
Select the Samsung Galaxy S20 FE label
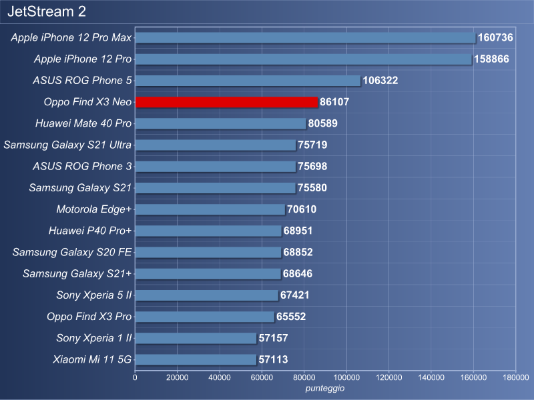[72, 252]
